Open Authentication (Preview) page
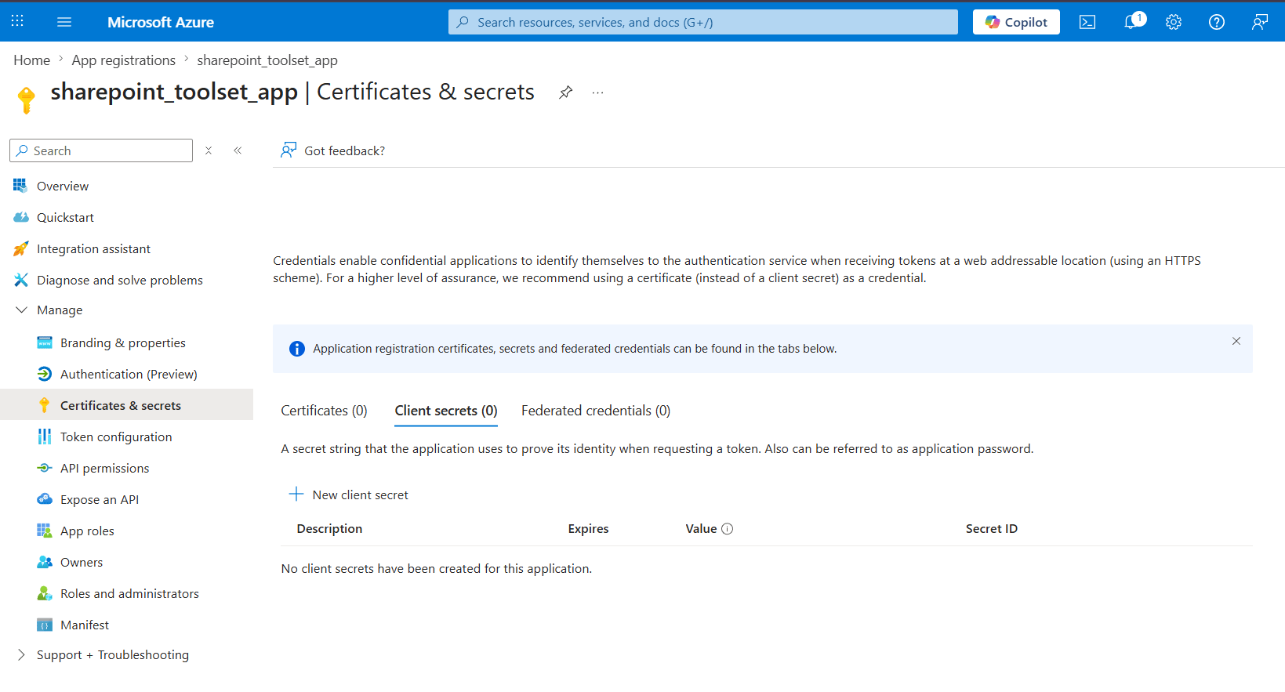This screenshot has height=692, width=1285. [129, 374]
